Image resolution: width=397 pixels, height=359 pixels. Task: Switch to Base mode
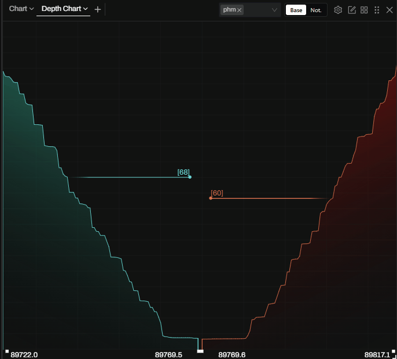[296, 10]
